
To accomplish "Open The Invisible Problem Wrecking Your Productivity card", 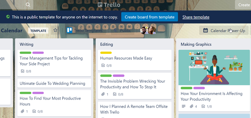I will coord(135,86).
